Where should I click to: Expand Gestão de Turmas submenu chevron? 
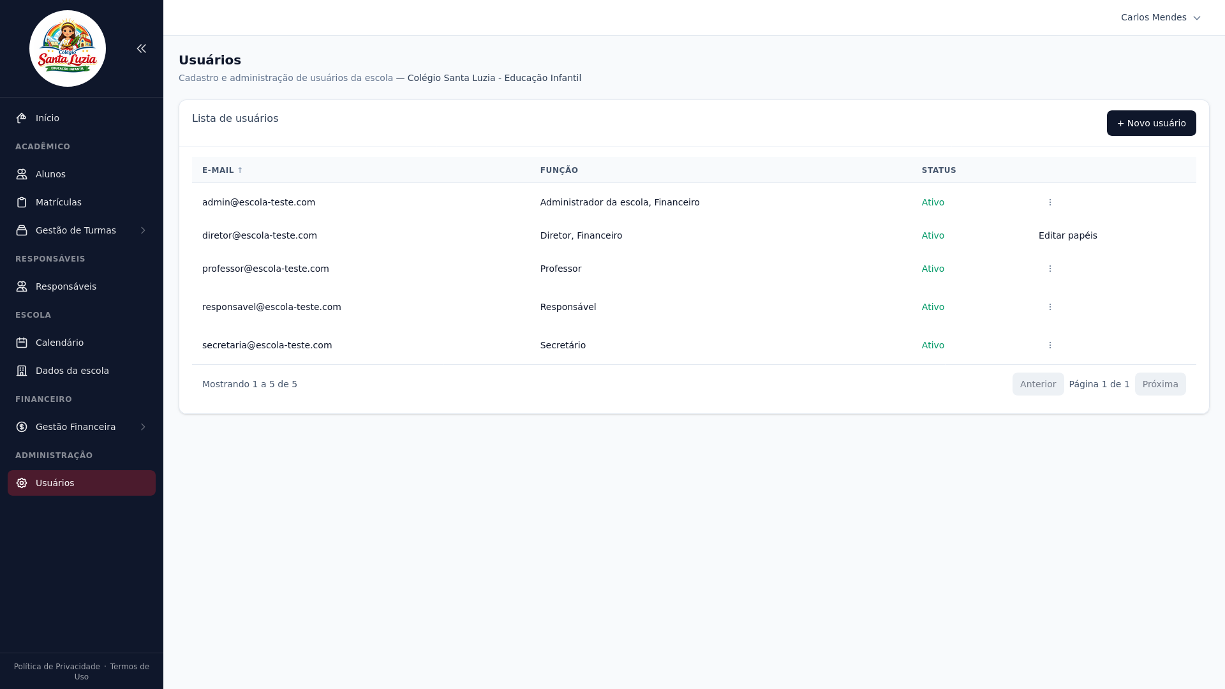point(143,230)
